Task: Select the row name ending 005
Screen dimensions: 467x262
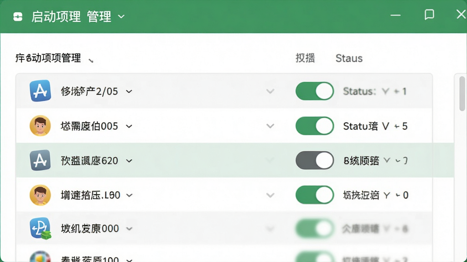Action: tap(89, 126)
